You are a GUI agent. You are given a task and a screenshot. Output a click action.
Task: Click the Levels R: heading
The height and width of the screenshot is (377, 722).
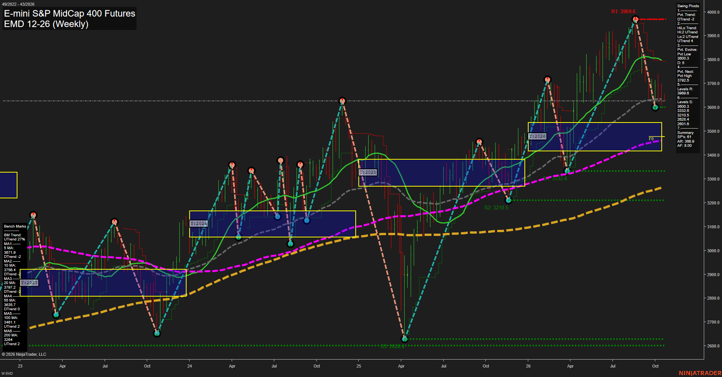[x=685, y=89]
